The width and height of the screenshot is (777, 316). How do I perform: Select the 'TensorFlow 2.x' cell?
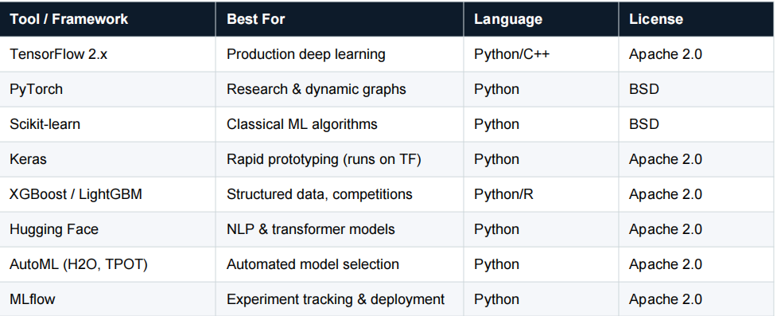click(x=107, y=54)
